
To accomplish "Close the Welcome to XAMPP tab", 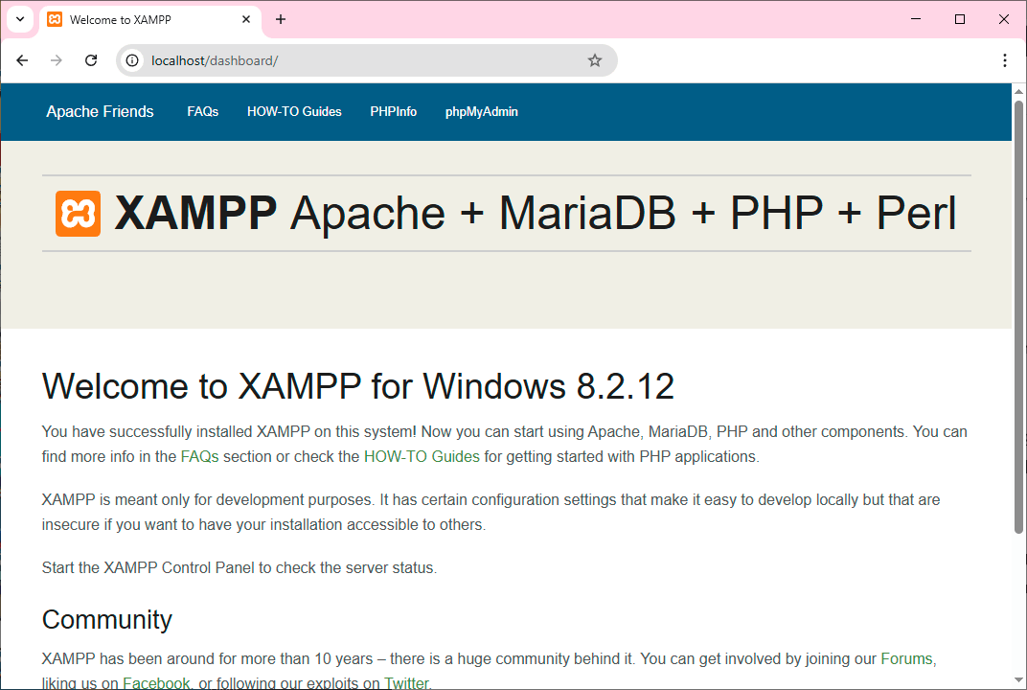I will [x=246, y=19].
